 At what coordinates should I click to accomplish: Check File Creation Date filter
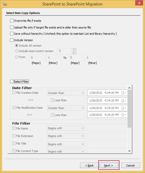(14, 92)
